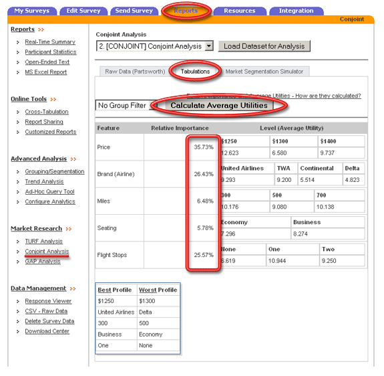Open Delete Survey Data link

[x=49, y=321]
